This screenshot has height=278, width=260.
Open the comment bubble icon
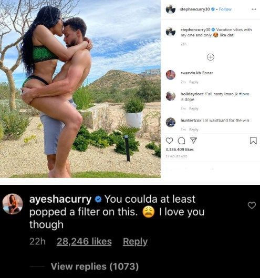coord(181,141)
